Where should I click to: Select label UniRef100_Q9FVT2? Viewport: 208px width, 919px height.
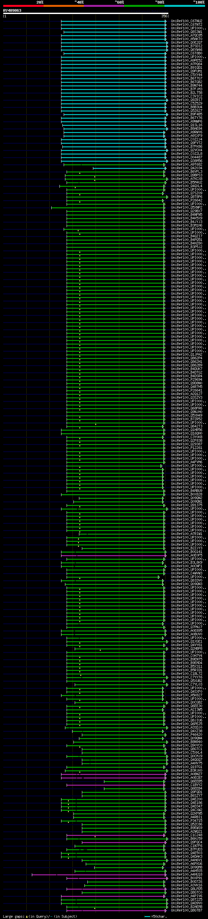(x=186, y=143)
